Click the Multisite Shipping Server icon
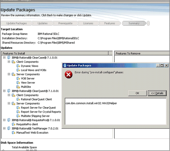 [x=18, y=116]
